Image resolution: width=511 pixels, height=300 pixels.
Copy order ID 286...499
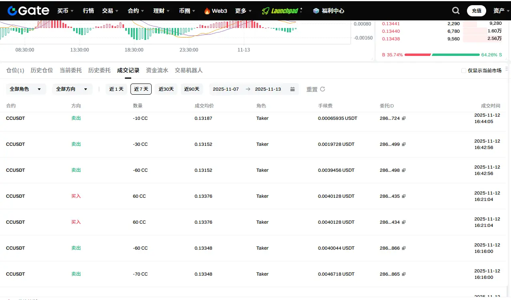pos(404,144)
